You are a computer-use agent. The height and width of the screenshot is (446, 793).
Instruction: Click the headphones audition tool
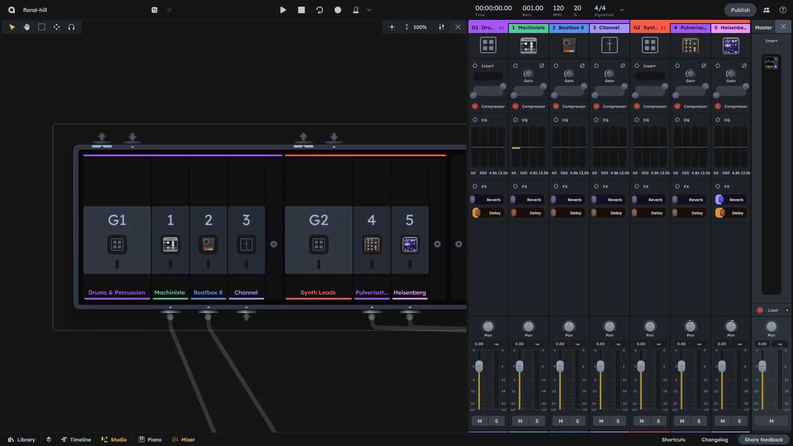point(71,27)
